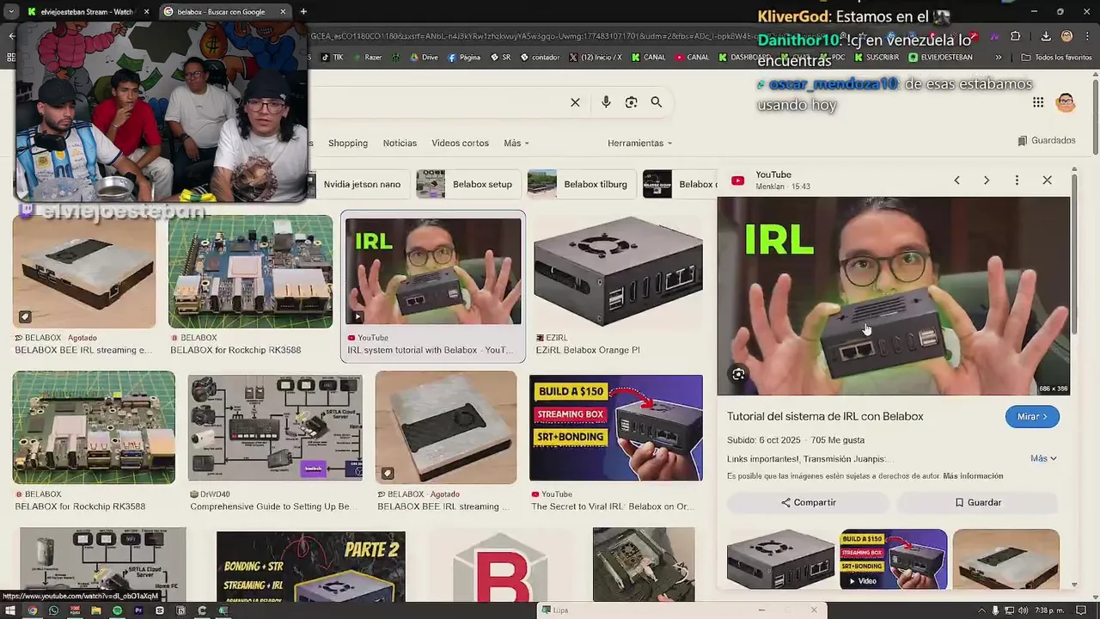Open Google account avatar menu

pyautogui.click(x=1066, y=102)
